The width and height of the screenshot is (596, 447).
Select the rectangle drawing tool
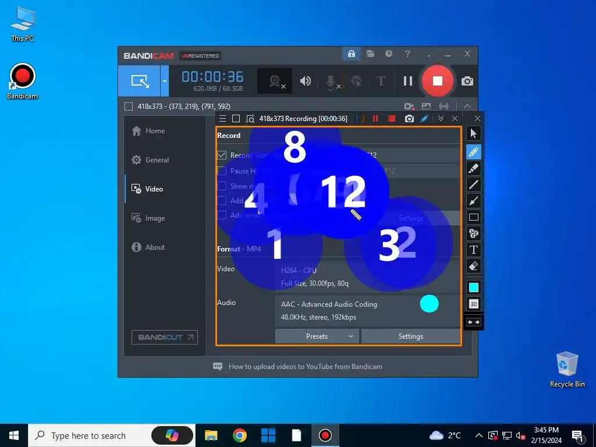tap(474, 217)
